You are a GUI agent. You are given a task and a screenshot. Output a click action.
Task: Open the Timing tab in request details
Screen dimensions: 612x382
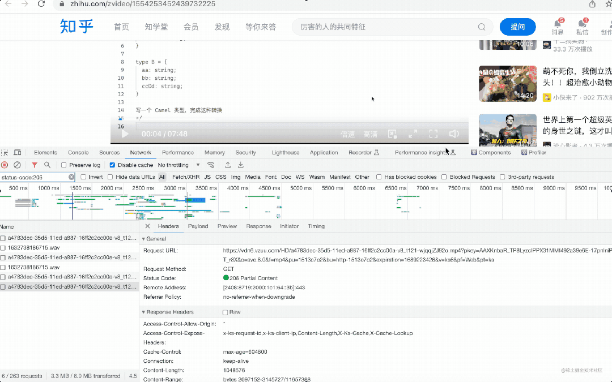[x=316, y=226]
